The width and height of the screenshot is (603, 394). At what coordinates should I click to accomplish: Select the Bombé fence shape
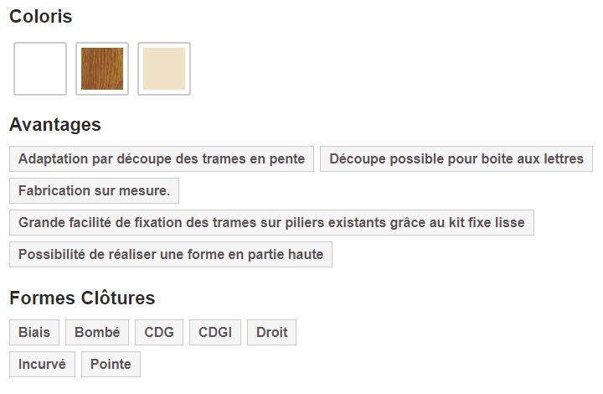click(97, 332)
